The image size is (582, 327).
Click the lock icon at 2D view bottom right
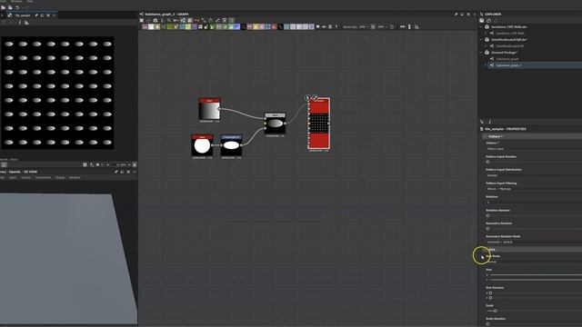tap(135, 164)
